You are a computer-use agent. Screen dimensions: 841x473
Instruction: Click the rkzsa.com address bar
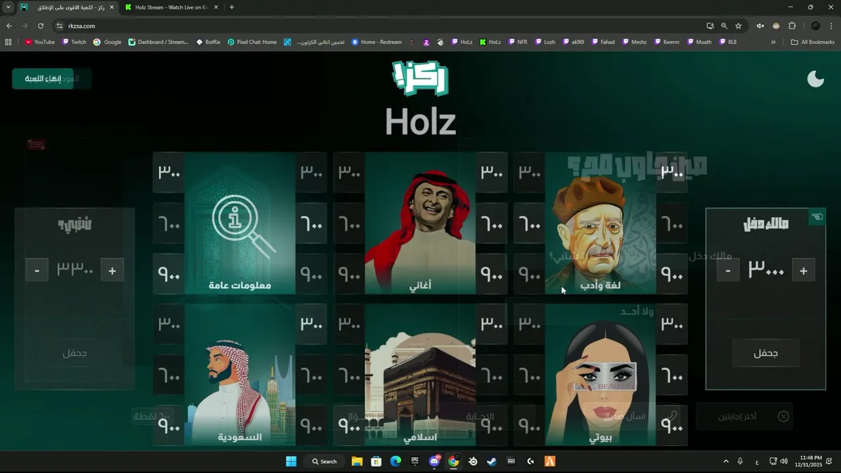click(x=381, y=26)
